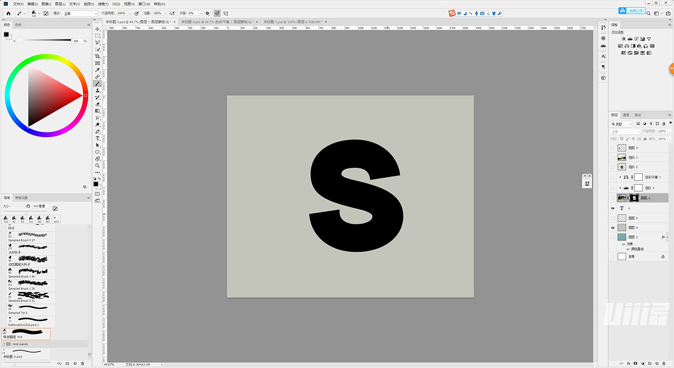The width and height of the screenshot is (674, 368).
Task: Open the flow 100% dropdown arrow
Action: (164, 13)
